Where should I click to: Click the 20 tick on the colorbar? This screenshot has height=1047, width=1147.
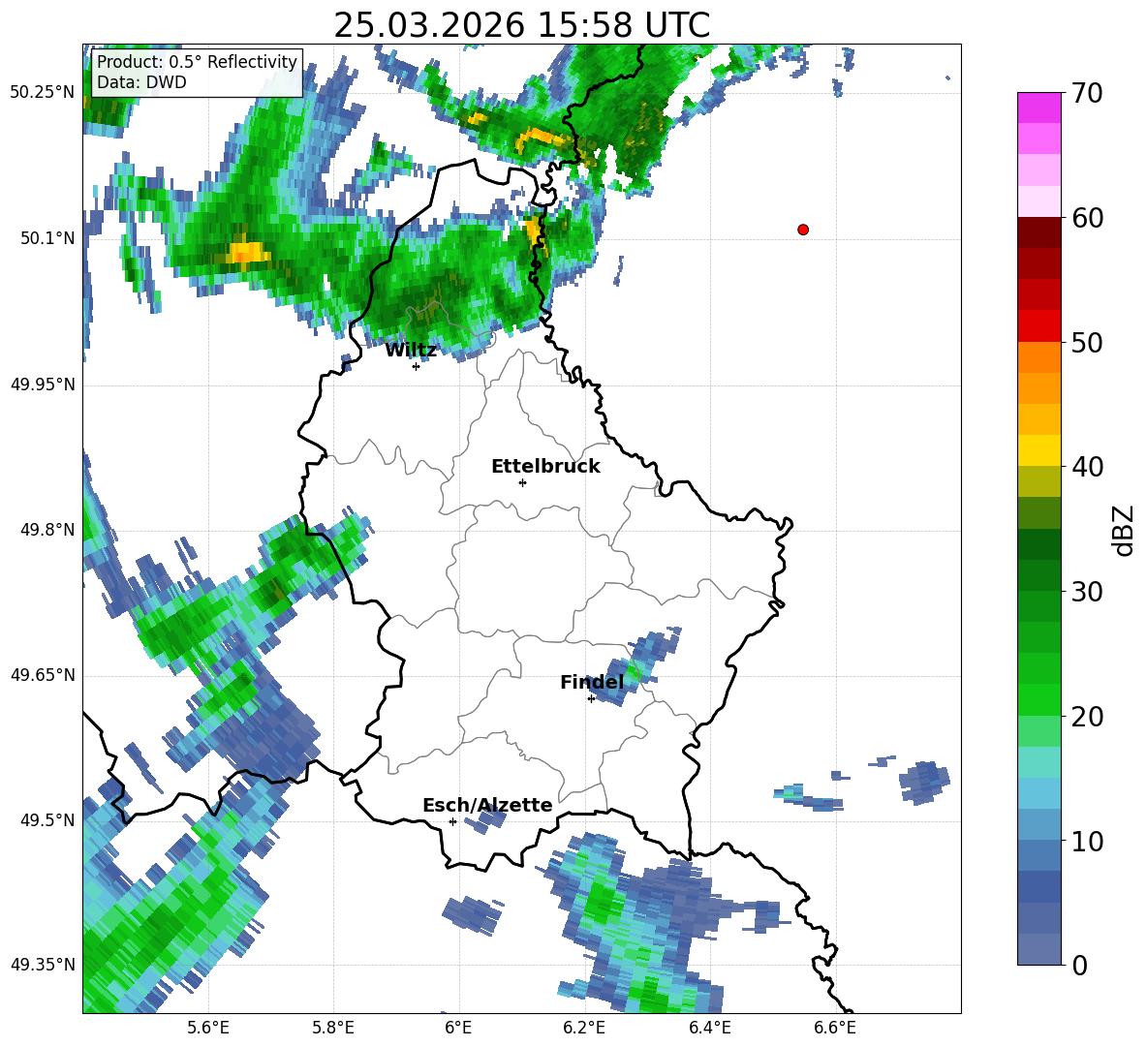pyautogui.click(x=1087, y=717)
